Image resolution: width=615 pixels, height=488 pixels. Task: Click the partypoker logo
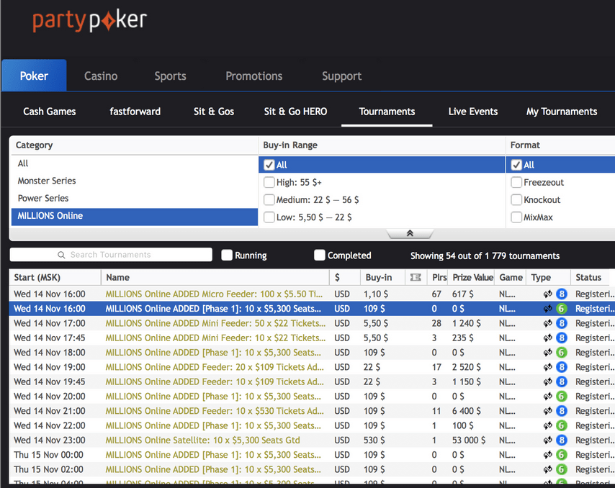pos(89,21)
